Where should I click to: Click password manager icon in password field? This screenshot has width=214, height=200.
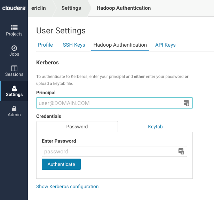point(181,151)
